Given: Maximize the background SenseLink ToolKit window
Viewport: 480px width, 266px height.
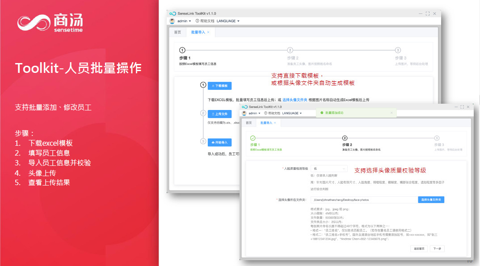Looking at the screenshot, I should pyautogui.click(x=428, y=13).
